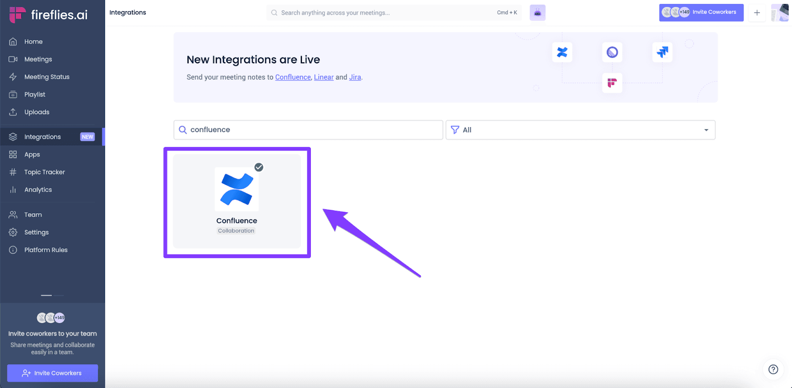Screen dimensions: 792x388
Task: Click the Jira logo in banner
Action: pos(662,52)
